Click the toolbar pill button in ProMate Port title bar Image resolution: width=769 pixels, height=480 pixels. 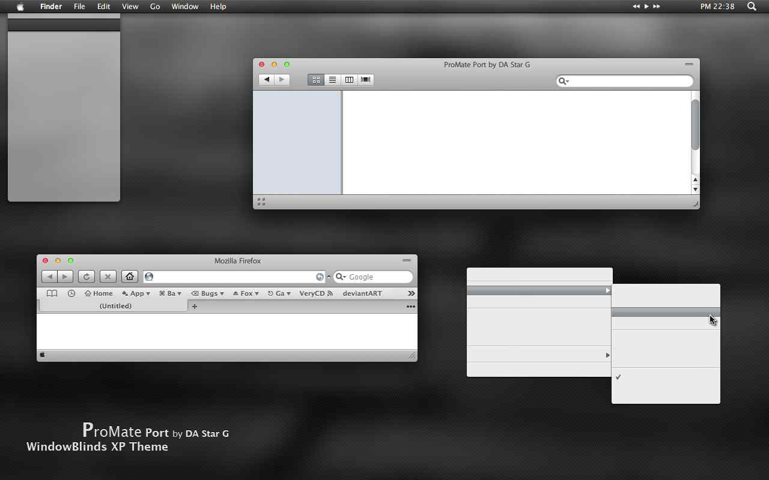(x=689, y=64)
